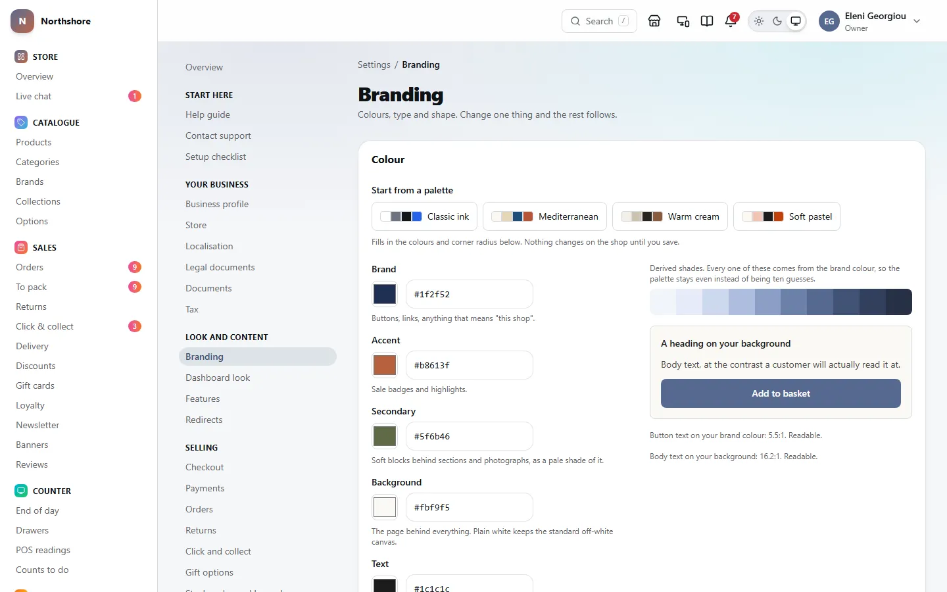Open the book documentation icon
Screen dimensions: 947x592
pos(707,21)
